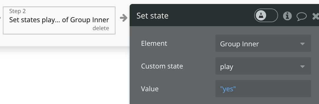319x104 pixels.
Task: Click the arrow right of Step 2
Action: 123,18
